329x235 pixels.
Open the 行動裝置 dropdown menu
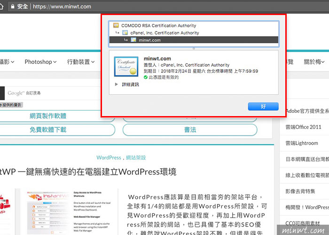(x=81, y=62)
